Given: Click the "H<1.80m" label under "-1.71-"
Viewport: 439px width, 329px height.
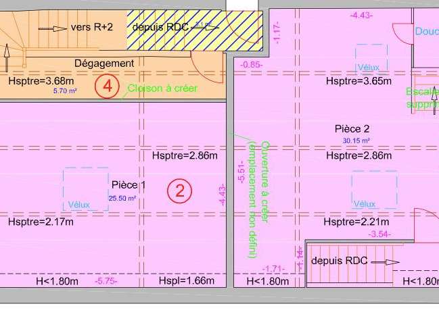Looking at the screenshot, I should coord(268,281).
